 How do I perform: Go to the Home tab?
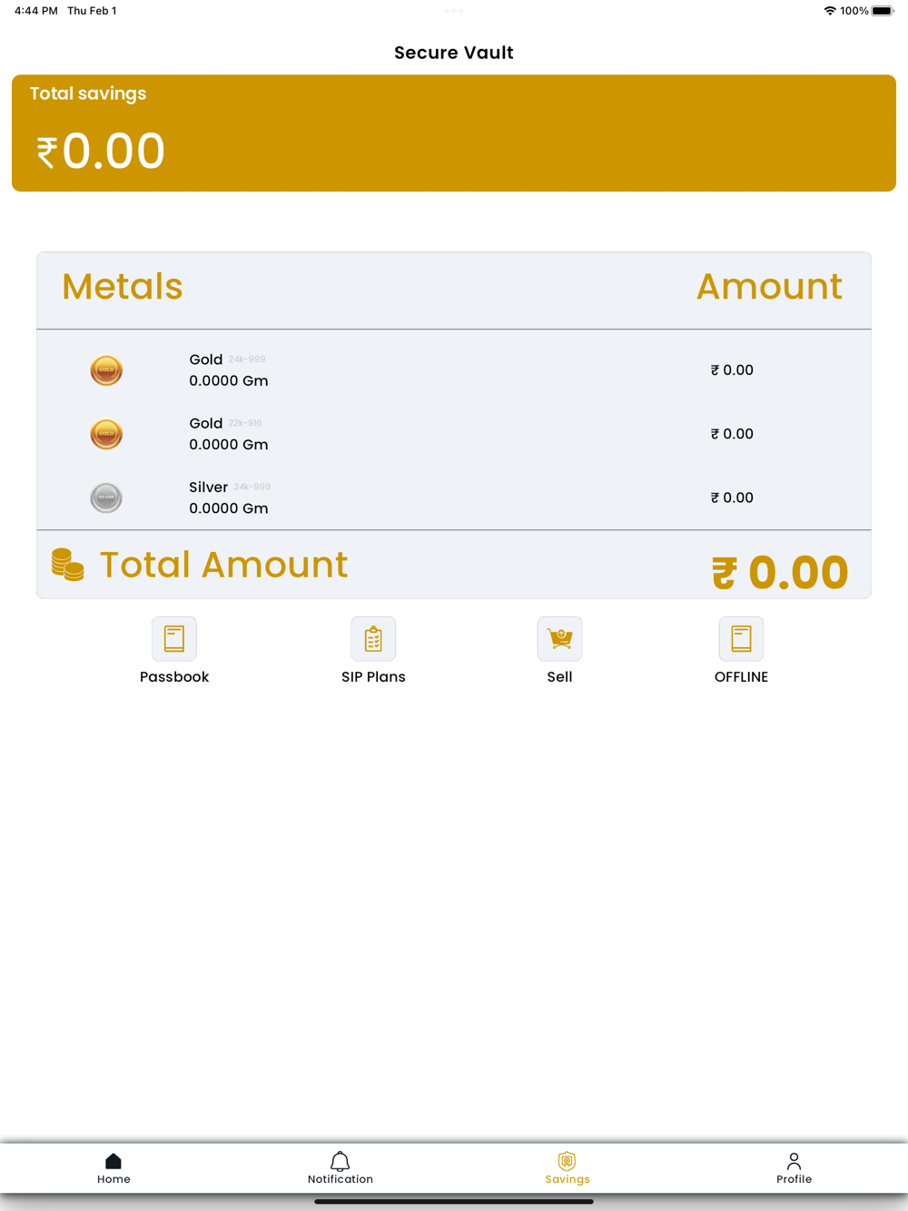[x=113, y=1168]
